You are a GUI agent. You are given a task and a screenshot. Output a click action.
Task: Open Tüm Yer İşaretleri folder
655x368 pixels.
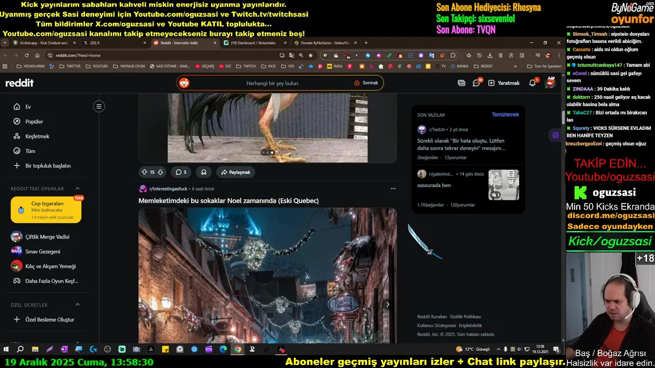point(543,66)
